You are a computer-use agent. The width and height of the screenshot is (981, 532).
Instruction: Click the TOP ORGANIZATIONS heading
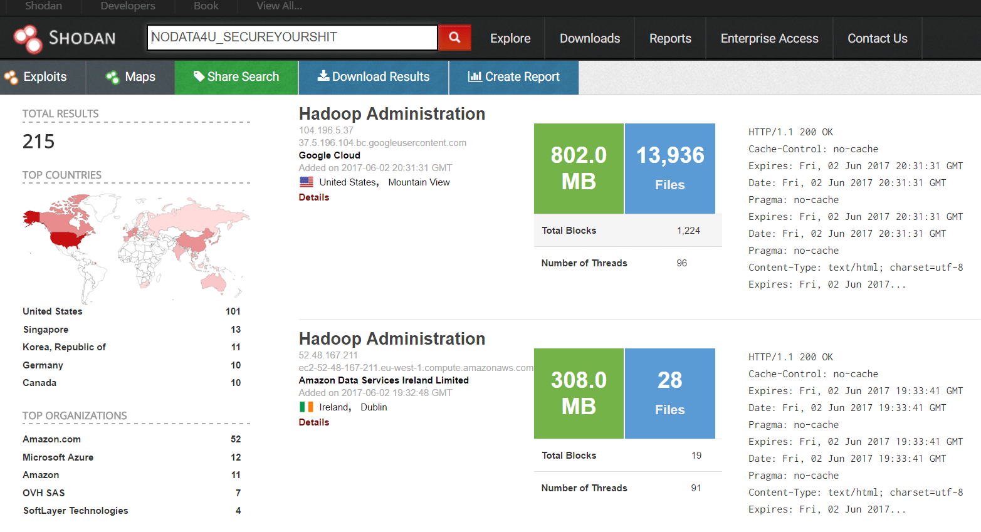[x=75, y=415]
